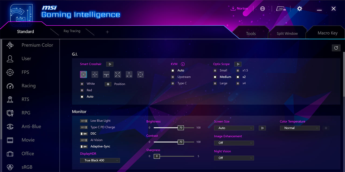Expand the Screen Size dropdown

pos(234,128)
